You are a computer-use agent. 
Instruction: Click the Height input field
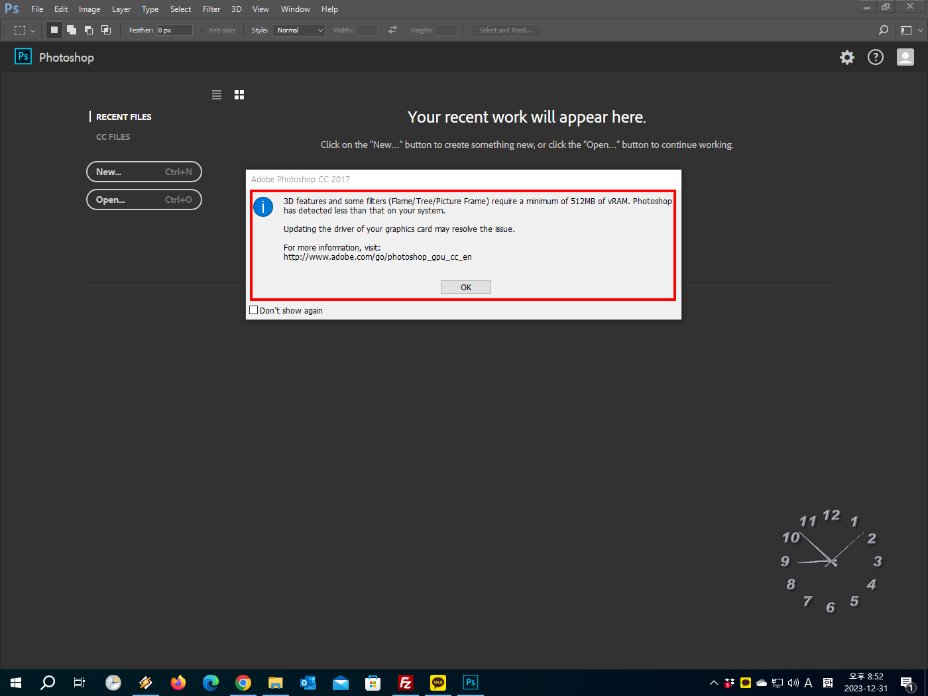[x=446, y=30]
